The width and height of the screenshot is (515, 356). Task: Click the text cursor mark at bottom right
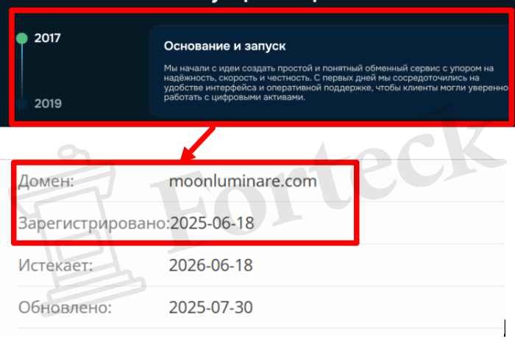505,328
